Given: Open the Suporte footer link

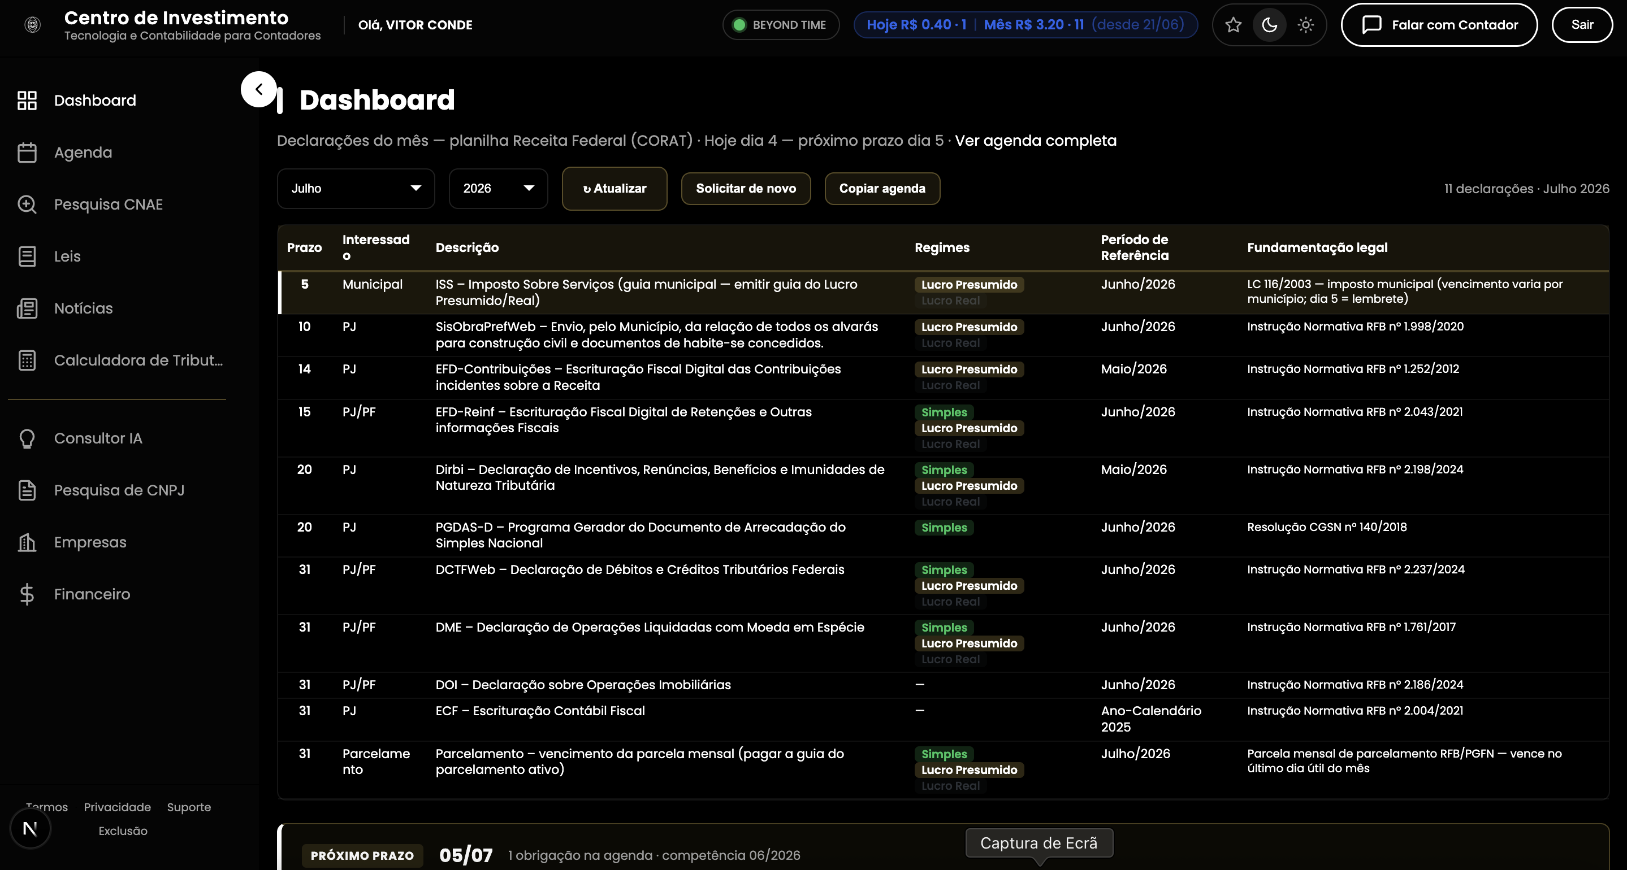Looking at the screenshot, I should pyautogui.click(x=189, y=807).
